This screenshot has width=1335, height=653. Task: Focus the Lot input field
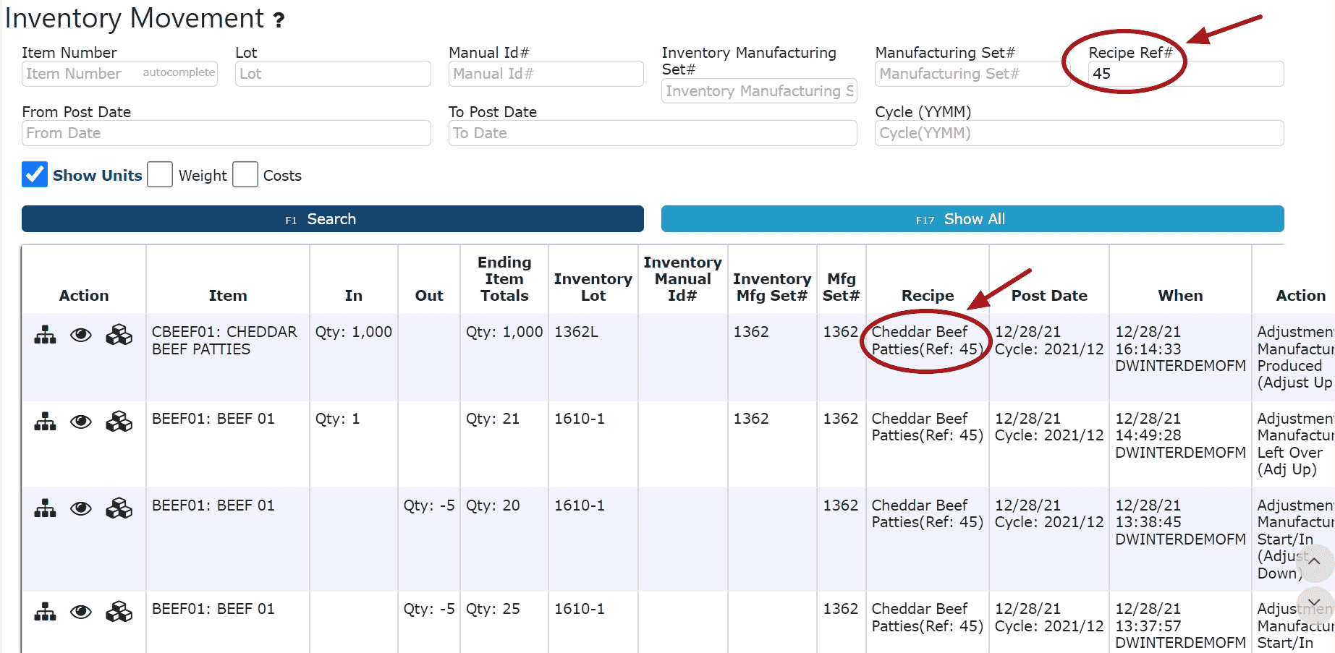point(333,74)
